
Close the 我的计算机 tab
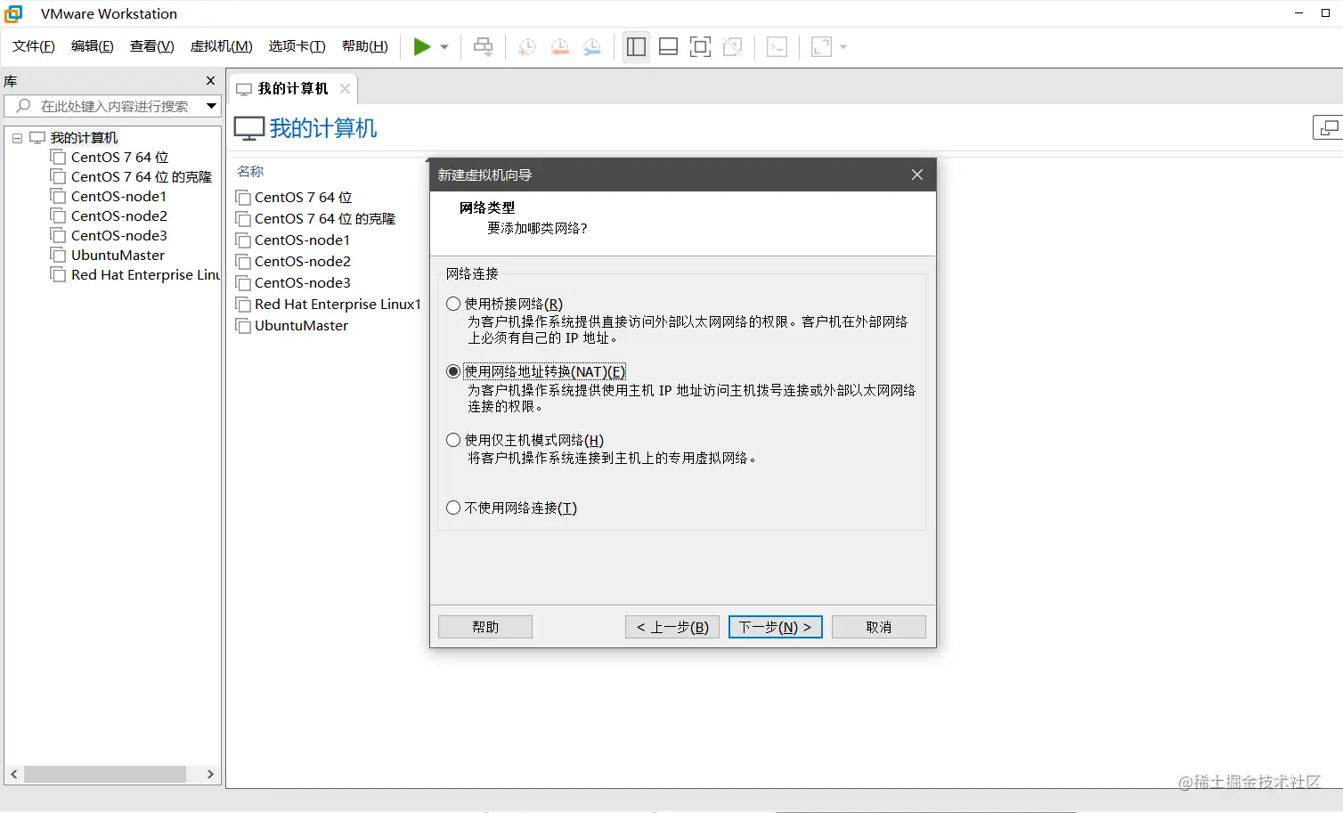pyautogui.click(x=346, y=89)
